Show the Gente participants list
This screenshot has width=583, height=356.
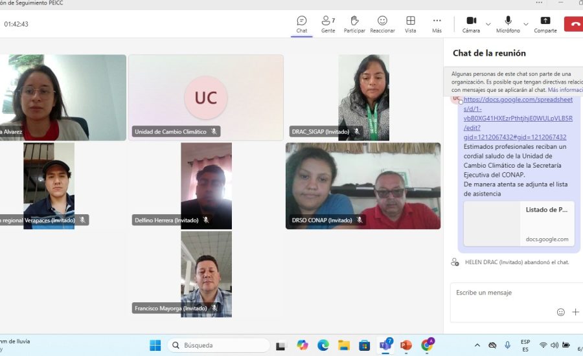pyautogui.click(x=328, y=24)
